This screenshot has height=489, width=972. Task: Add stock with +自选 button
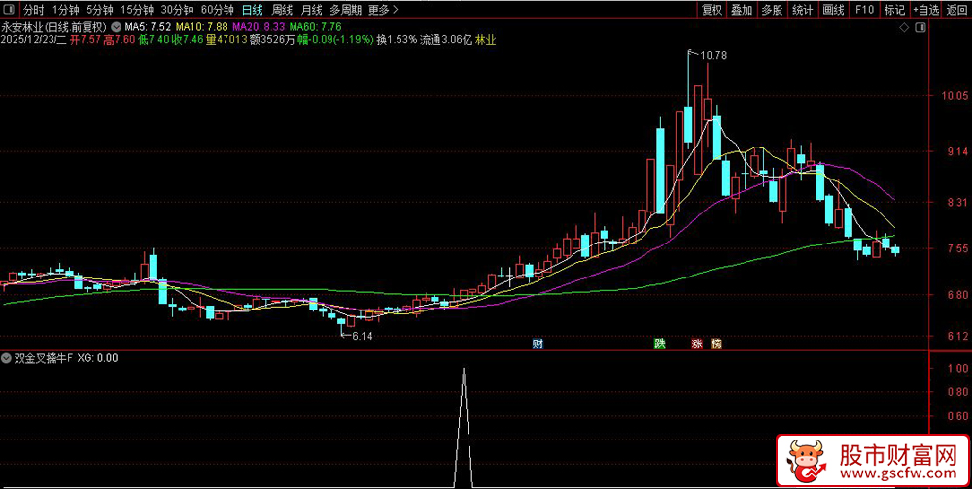(925, 10)
